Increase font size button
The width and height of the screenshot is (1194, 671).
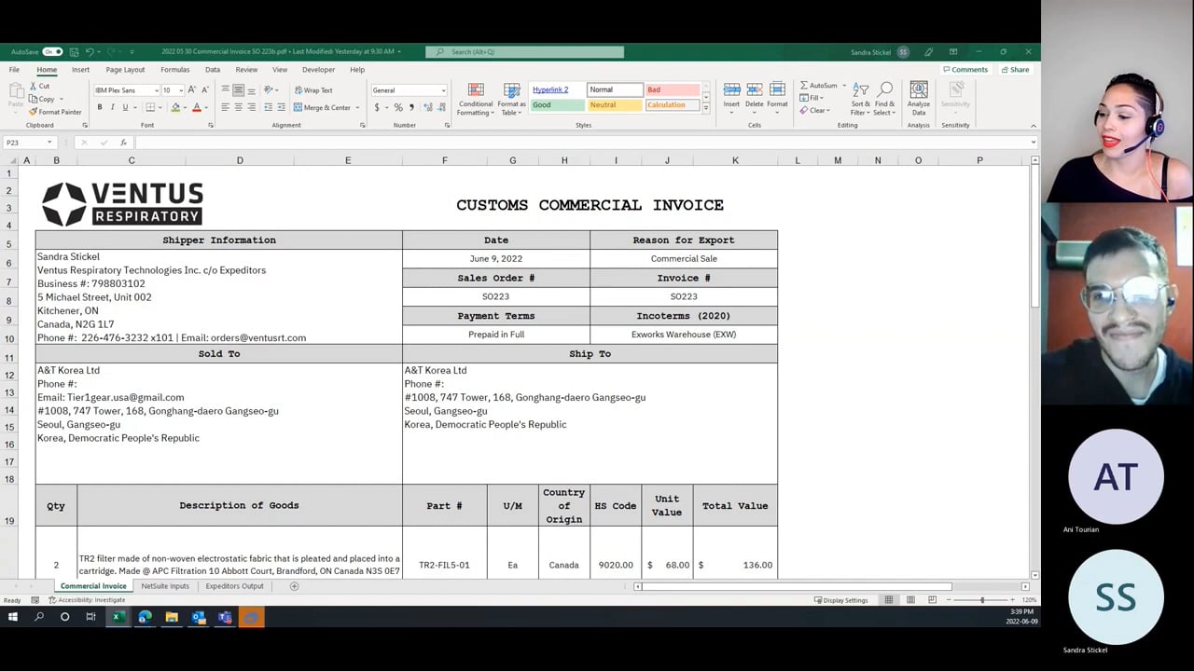click(x=191, y=90)
